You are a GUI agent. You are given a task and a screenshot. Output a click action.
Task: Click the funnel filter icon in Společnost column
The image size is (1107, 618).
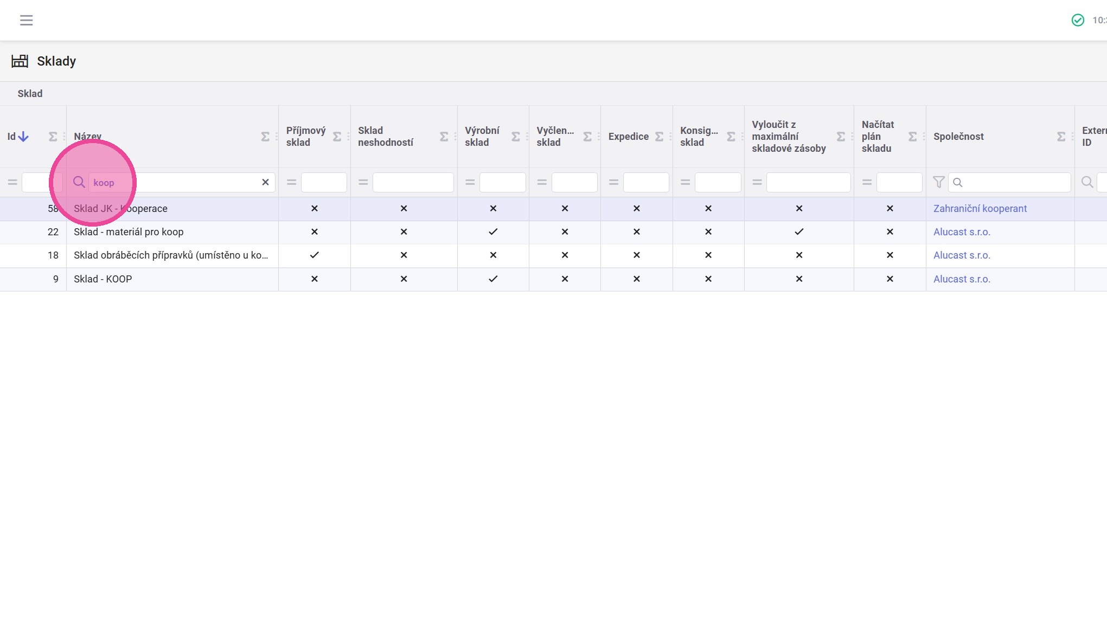938,182
